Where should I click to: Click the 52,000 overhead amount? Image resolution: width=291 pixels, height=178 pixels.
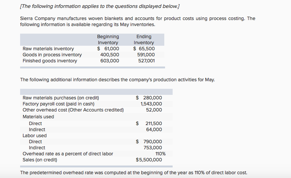click(x=154, y=110)
